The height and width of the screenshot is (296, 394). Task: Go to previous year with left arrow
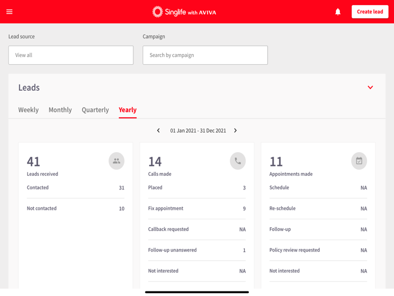158,130
